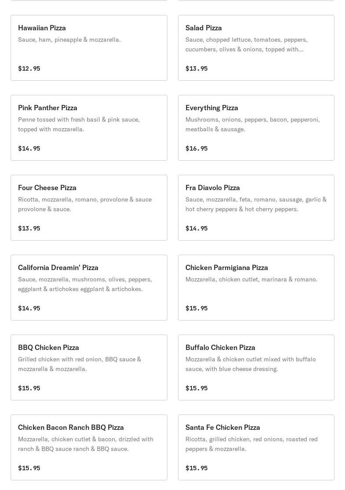345x490 pixels.
Task: Choose the Buffalo Chicken Pizza card
Action: tap(256, 367)
